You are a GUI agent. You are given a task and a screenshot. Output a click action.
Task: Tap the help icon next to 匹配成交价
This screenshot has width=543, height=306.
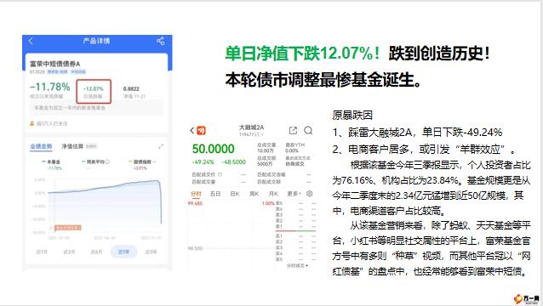[220, 174]
